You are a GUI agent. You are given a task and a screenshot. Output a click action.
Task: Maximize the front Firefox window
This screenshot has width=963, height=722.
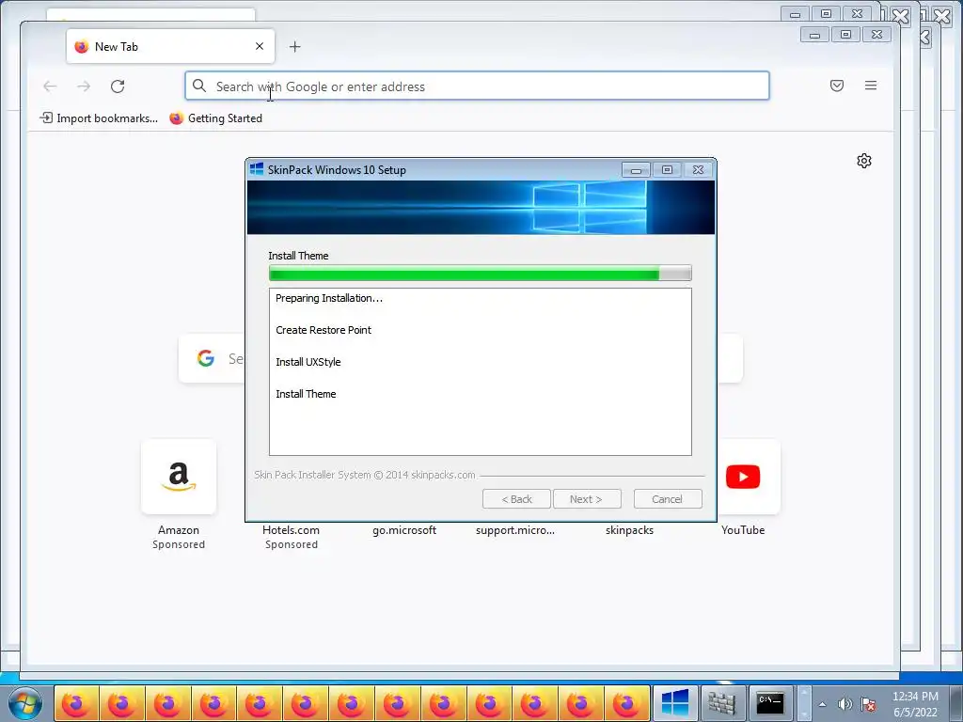[x=845, y=35]
